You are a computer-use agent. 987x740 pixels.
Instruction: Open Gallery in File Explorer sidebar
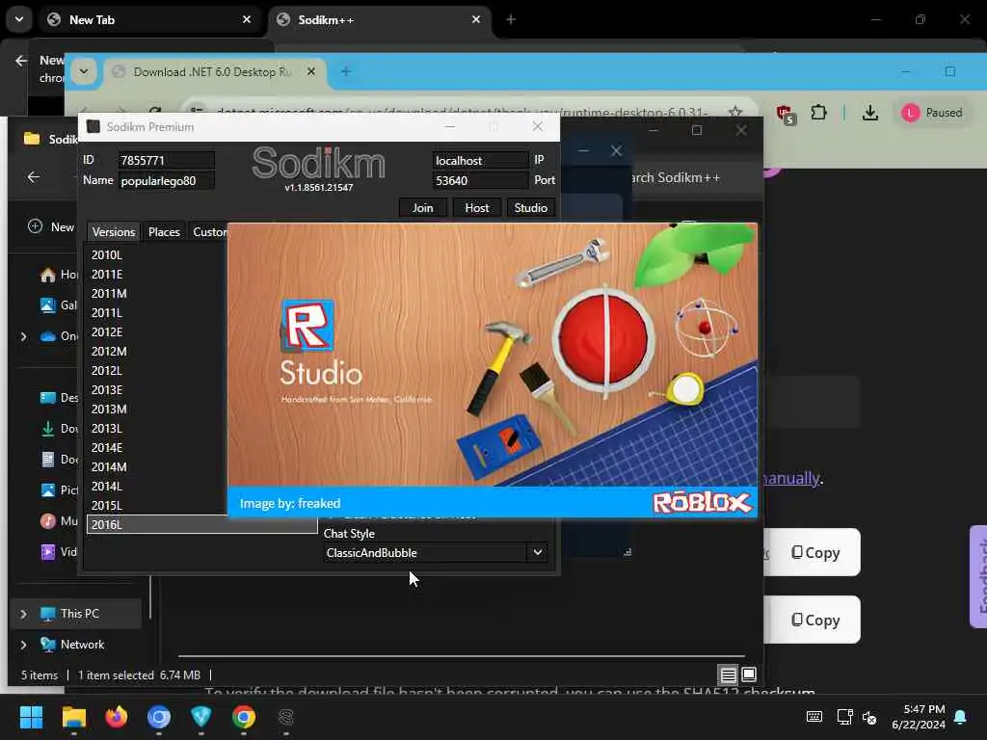tap(59, 305)
